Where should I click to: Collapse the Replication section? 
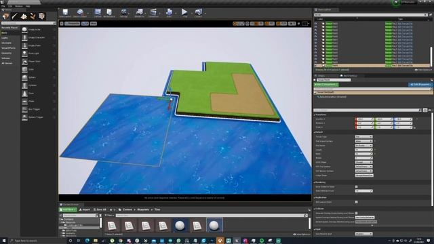(315, 197)
